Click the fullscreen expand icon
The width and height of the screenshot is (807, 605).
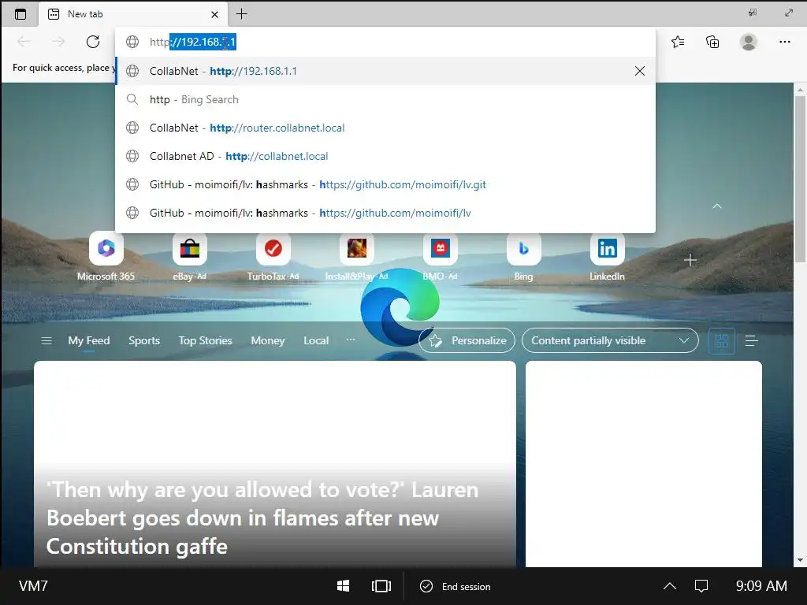pos(788,13)
